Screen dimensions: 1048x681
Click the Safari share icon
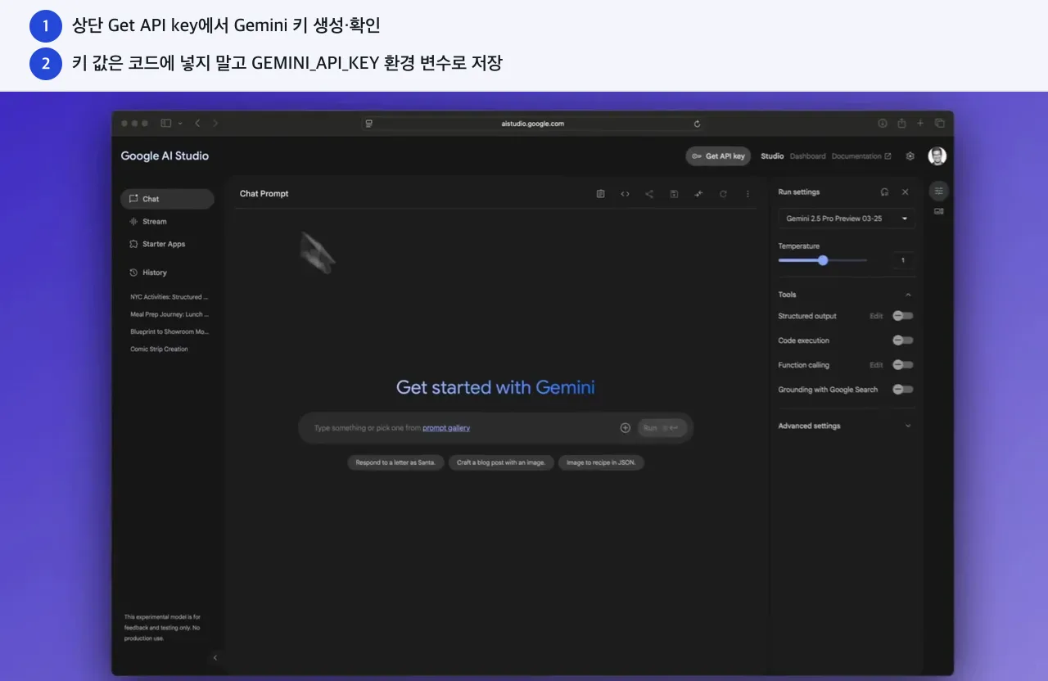point(901,124)
